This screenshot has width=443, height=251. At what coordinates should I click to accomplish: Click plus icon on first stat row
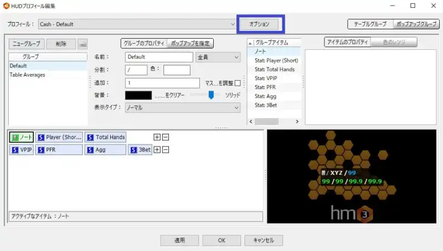click(x=157, y=137)
